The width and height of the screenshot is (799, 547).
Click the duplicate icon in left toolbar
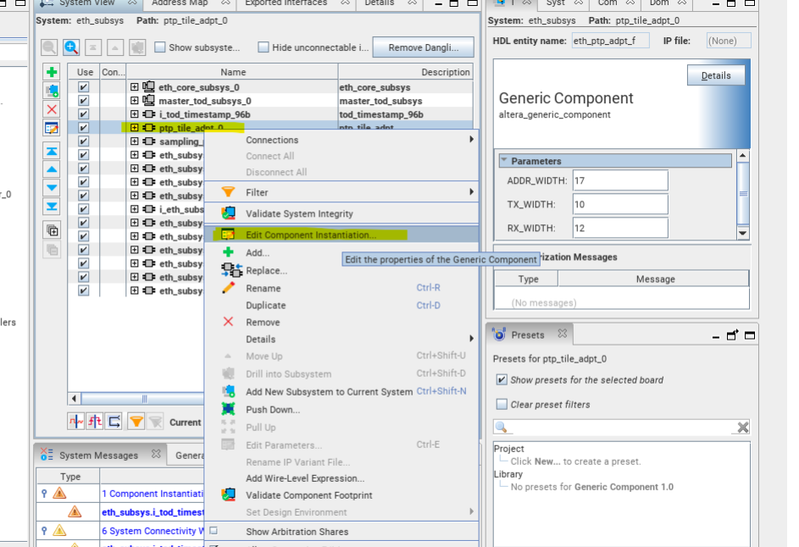[x=52, y=230]
